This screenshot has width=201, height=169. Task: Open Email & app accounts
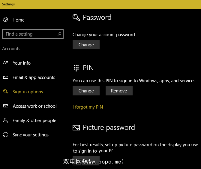(34, 77)
